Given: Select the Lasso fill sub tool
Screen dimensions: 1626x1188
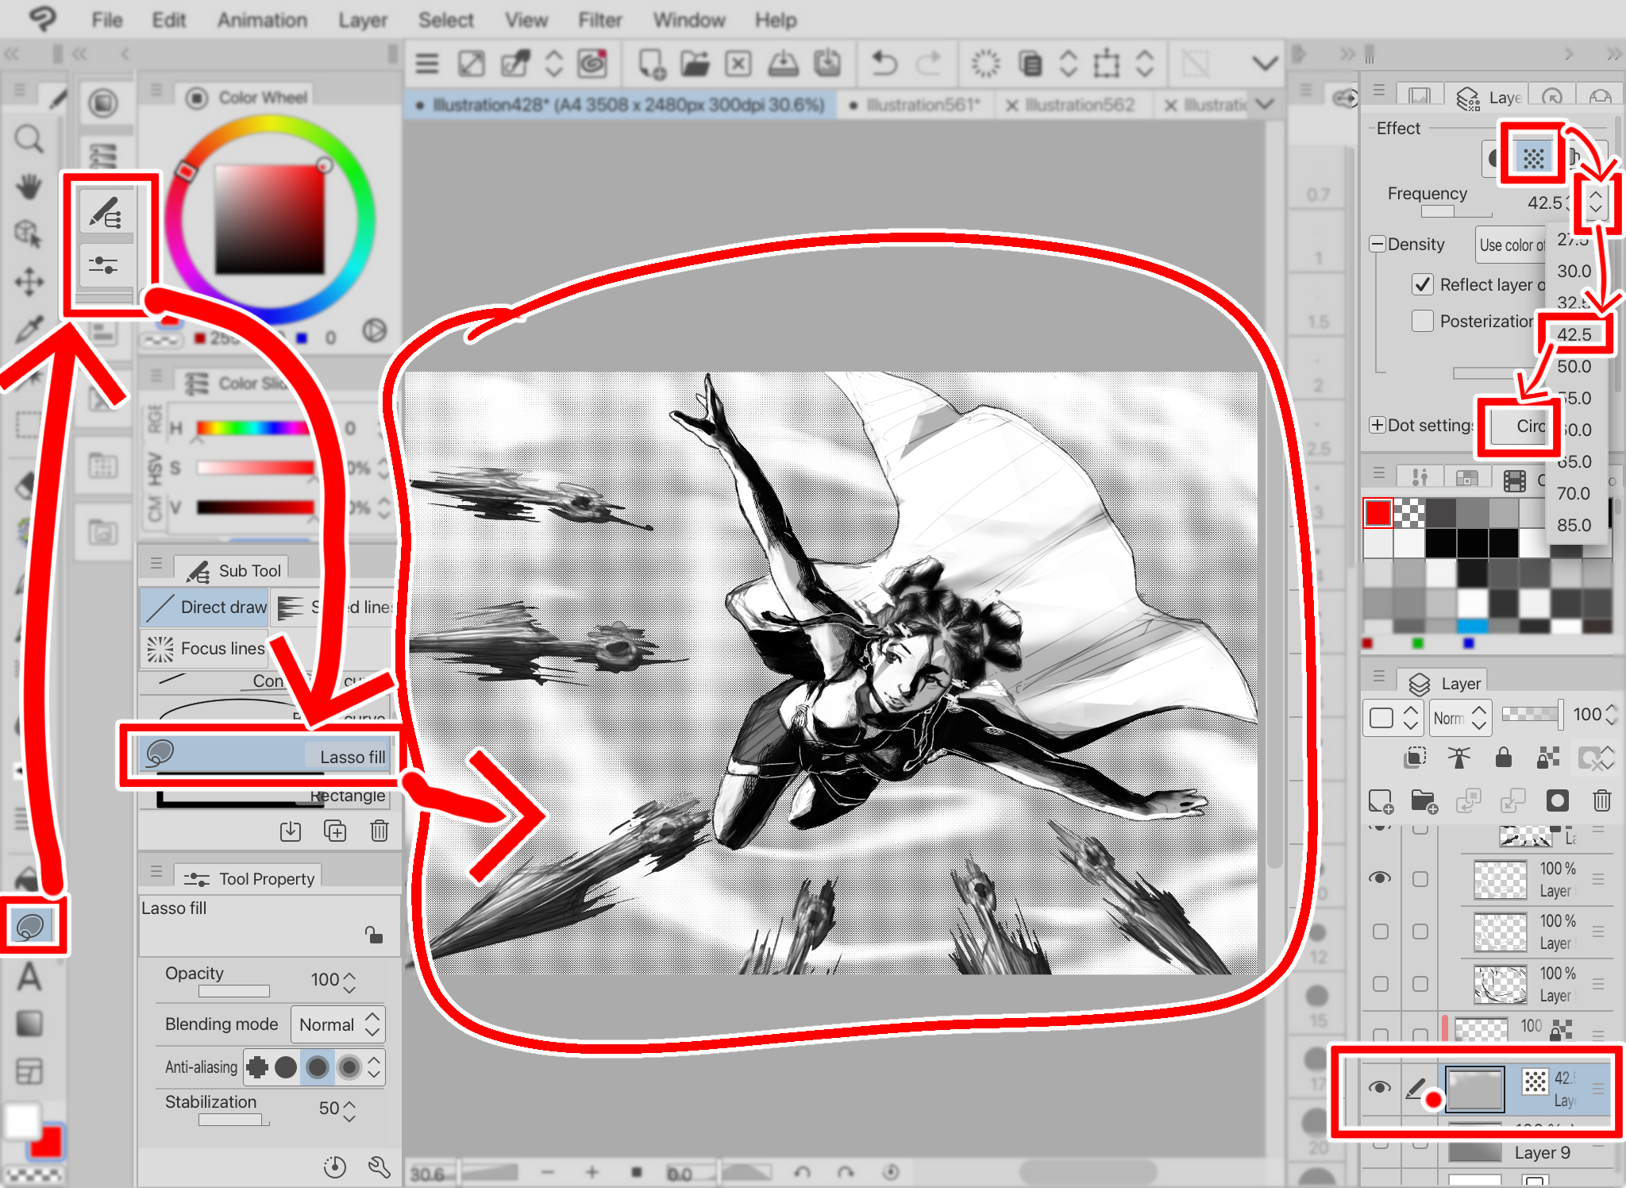Looking at the screenshot, I should pyautogui.click(x=264, y=755).
